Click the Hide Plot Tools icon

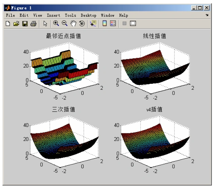(x=124, y=23)
